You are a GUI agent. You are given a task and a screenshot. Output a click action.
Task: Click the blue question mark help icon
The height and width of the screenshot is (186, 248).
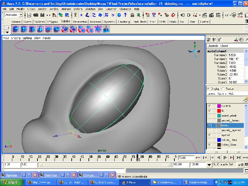(x=125, y=15)
